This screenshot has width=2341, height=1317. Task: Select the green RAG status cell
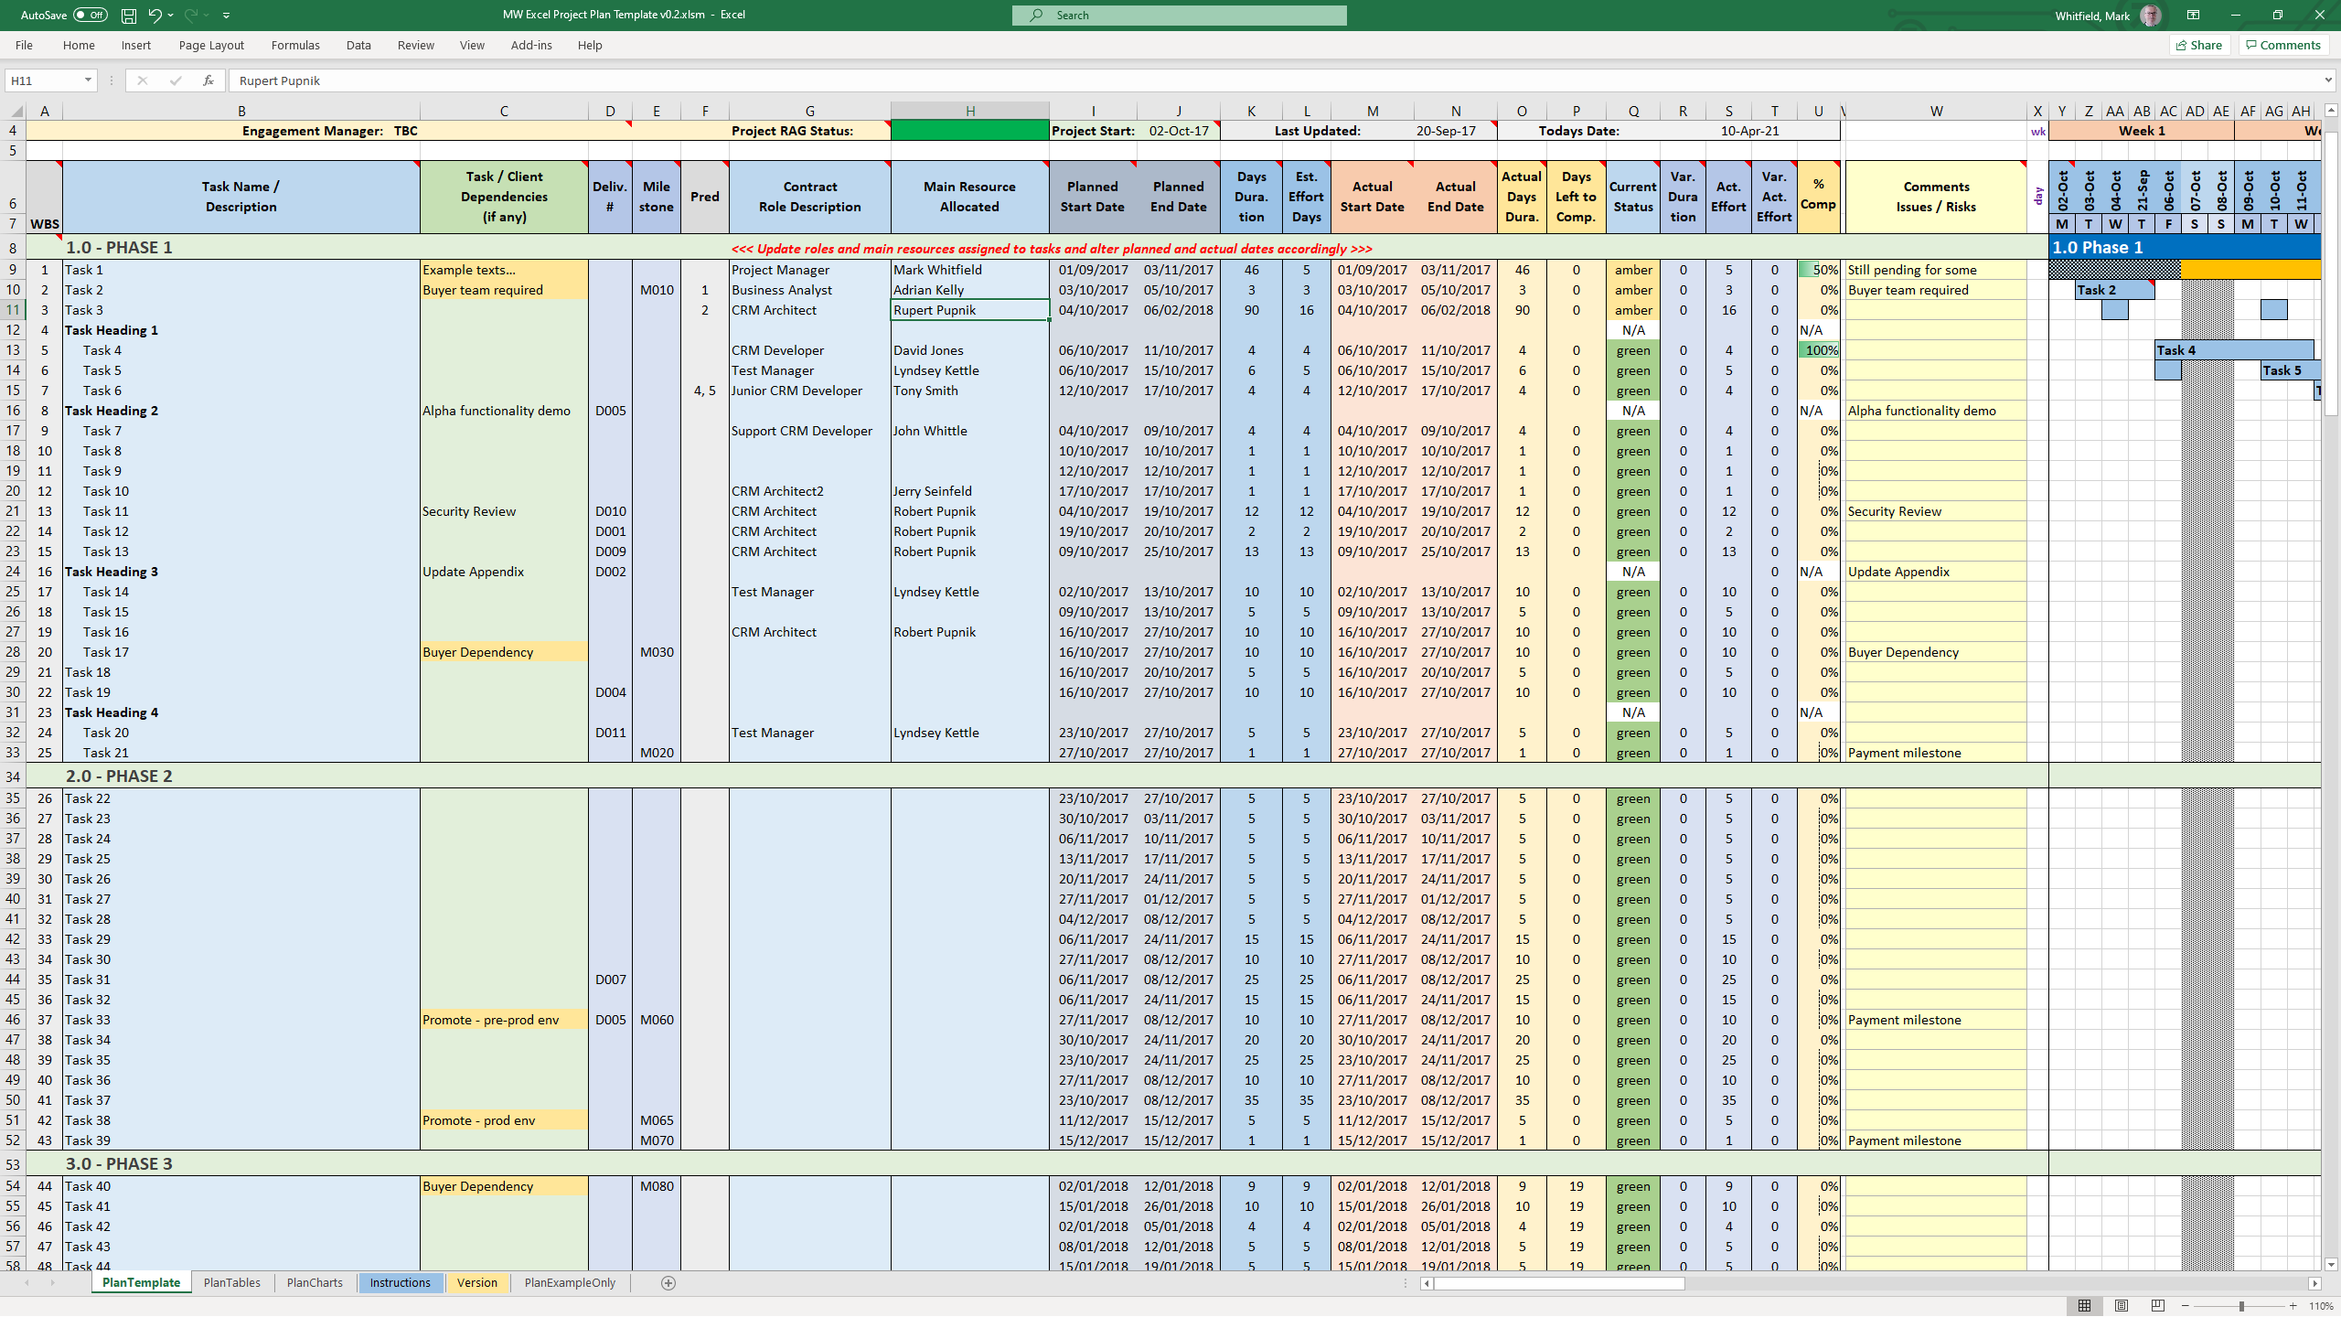(967, 130)
